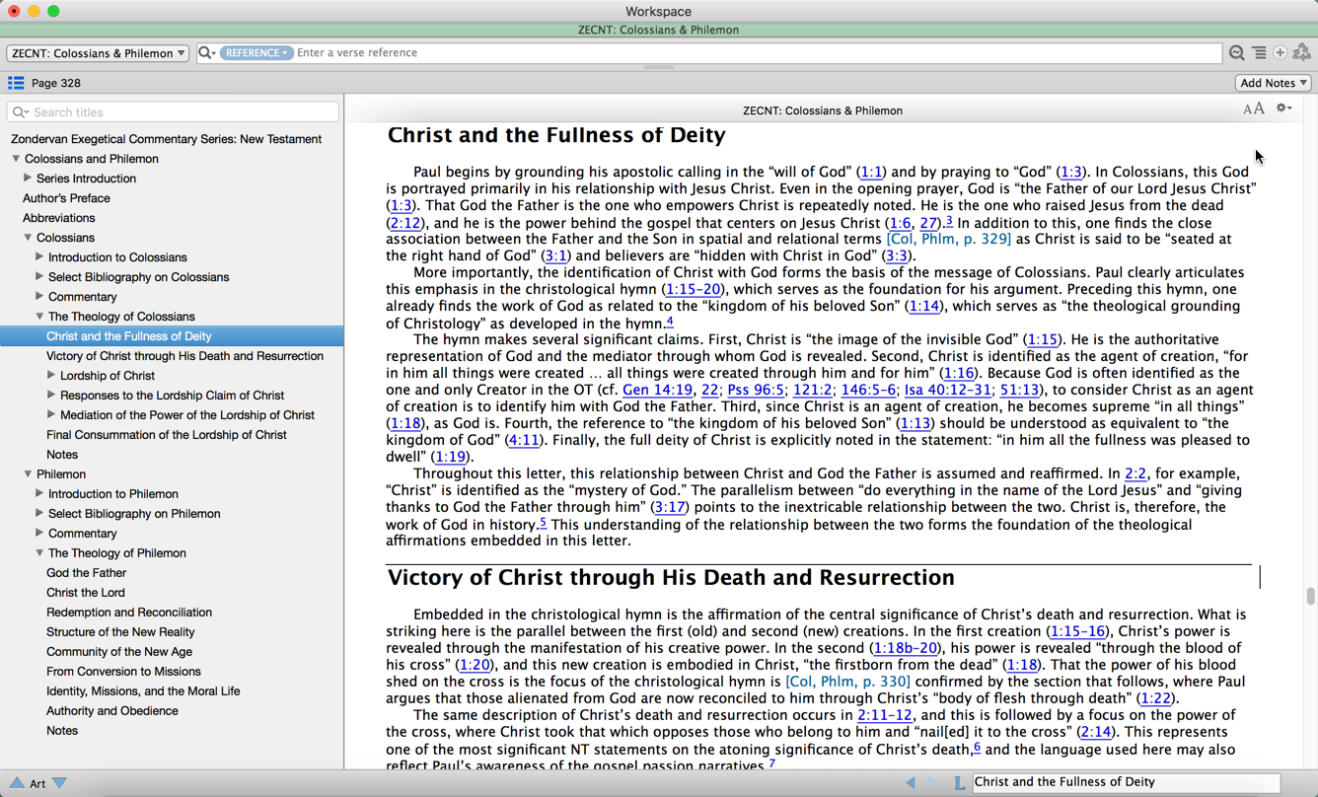Click the Search titles field
Screen dimensions: 1318x797
pyautogui.click(x=178, y=112)
